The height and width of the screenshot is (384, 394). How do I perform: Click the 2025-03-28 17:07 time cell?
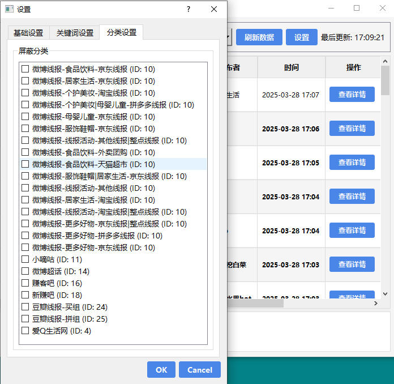click(290, 95)
